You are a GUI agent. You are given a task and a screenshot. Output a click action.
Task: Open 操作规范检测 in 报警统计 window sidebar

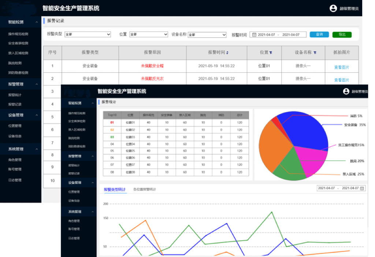pos(77,113)
